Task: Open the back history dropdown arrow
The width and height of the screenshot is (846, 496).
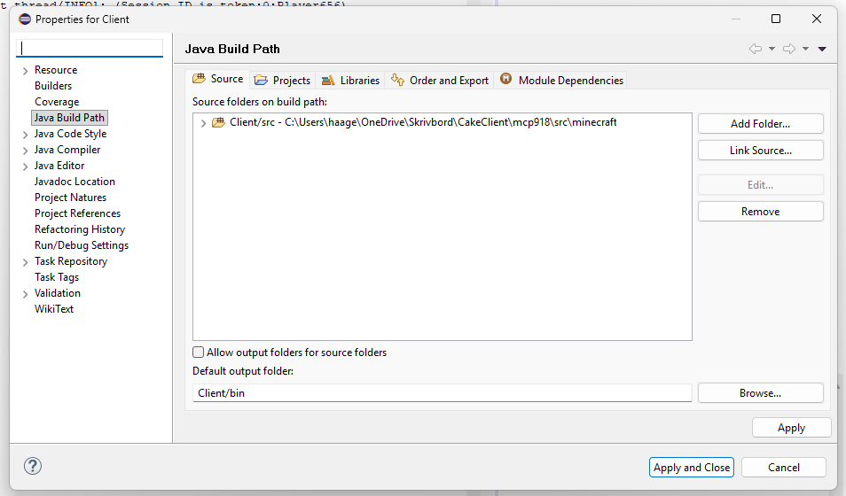Action: 772,49
